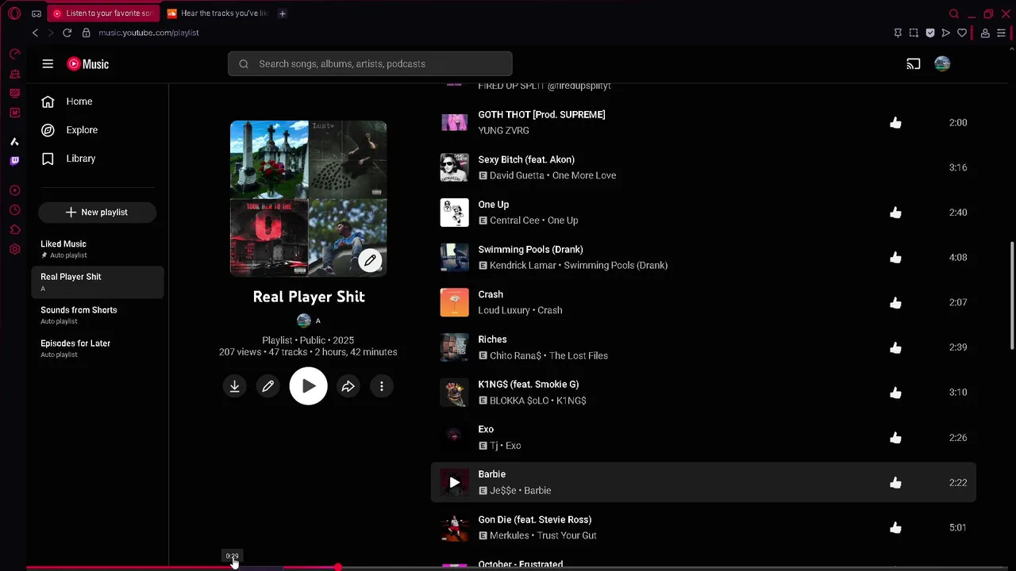
Task: Open History clock icon in sidebar
Action: (x=14, y=210)
